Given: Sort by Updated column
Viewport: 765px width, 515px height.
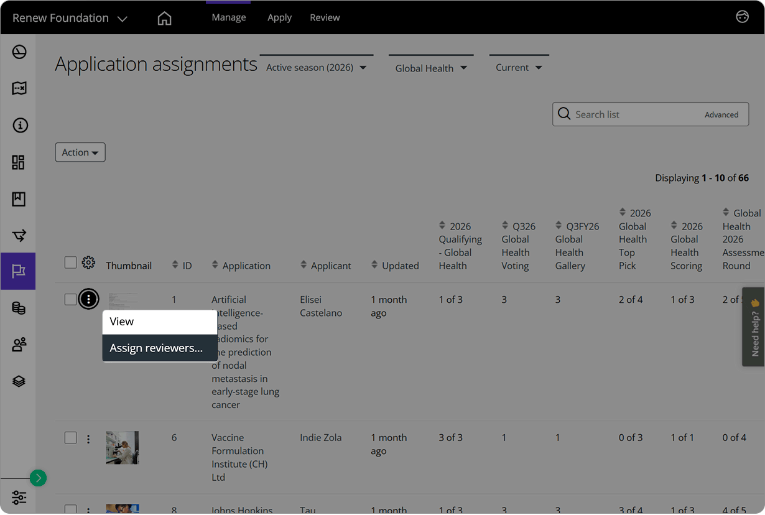Looking at the screenshot, I should coord(374,265).
